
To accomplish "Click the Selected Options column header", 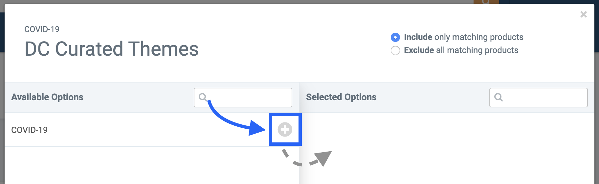I will click(341, 97).
